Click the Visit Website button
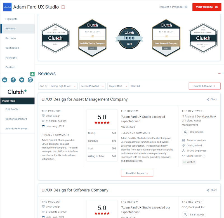224x218 pixels. 207,7
